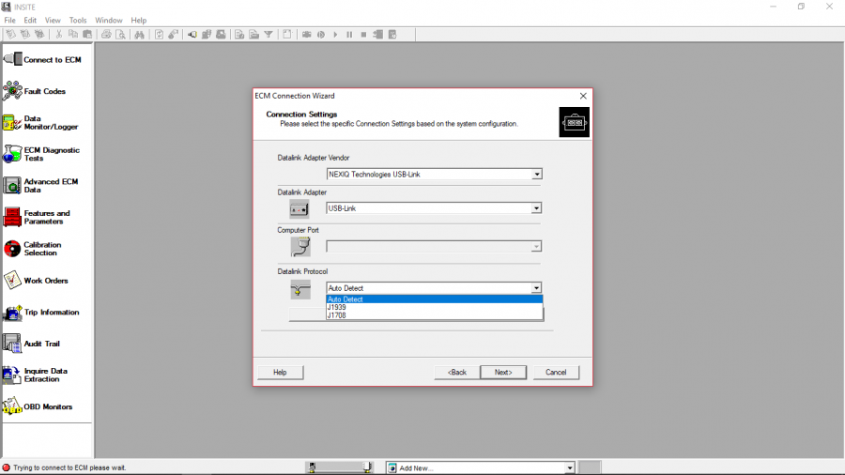Expand the Datalink Adapter USB-Link dropdown

(537, 208)
